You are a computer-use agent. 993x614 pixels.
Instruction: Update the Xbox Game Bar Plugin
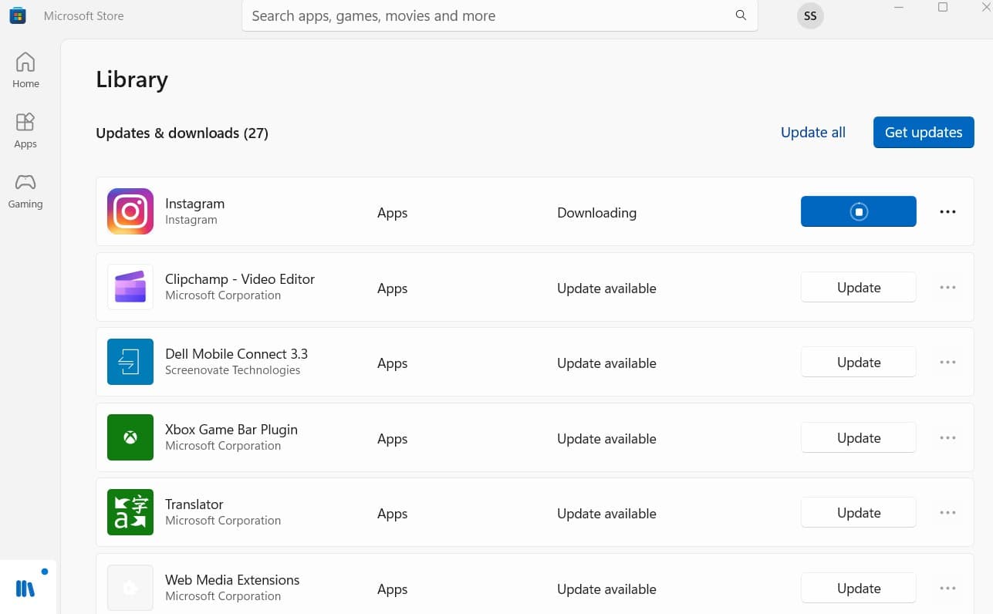pos(858,438)
